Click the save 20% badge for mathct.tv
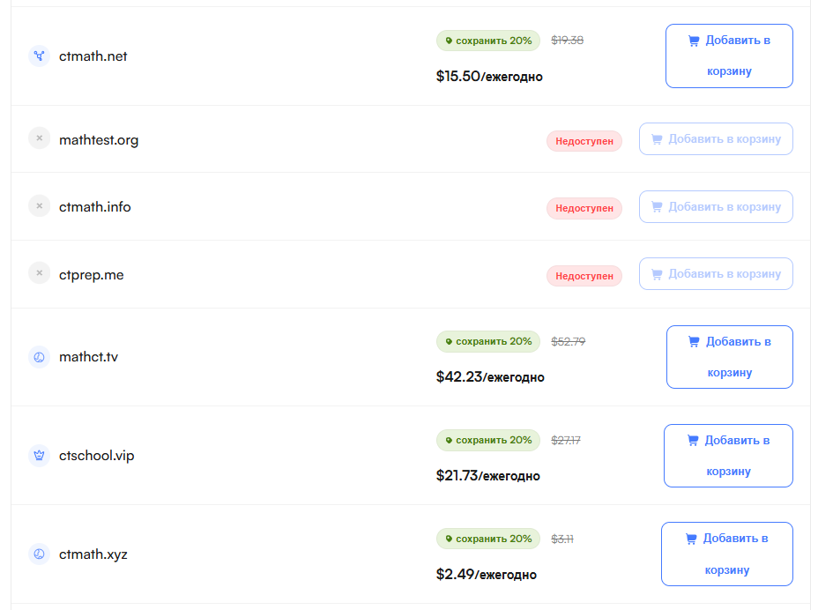Viewport: 818px width, 610px height. point(488,342)
